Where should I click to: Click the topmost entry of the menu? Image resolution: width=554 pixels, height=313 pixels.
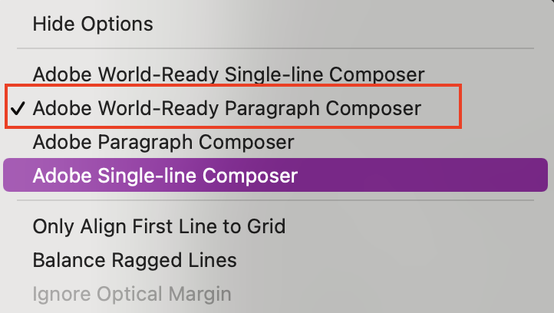click(x=93, y=24)
